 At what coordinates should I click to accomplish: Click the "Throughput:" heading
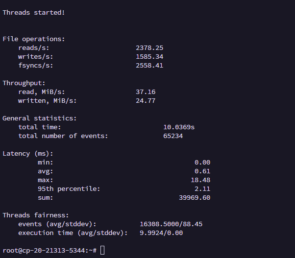coord(24,83)
